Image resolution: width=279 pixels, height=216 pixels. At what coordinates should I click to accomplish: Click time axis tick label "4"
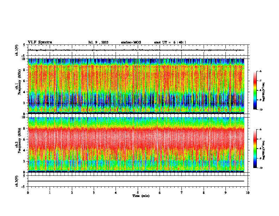tap(116, 193)
